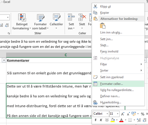Apply yellow fill color in mini toolbar
Image resolution: width=148 pixels, height=125 pixels.
(113, 120)
